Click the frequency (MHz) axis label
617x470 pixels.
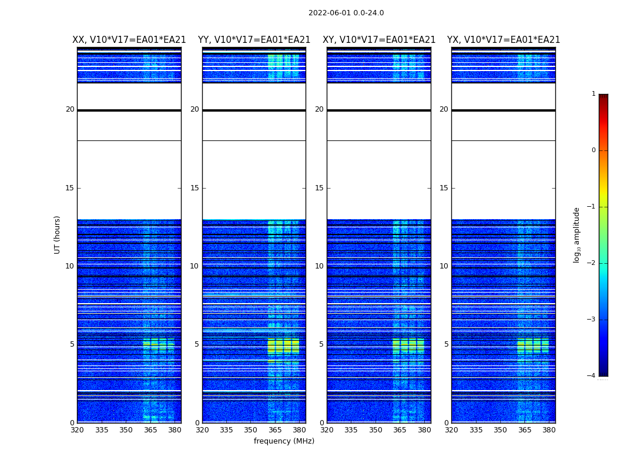point(284,441)
